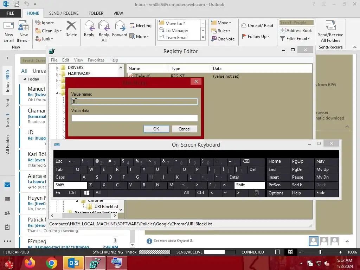Switch to the FOLDER ribbon tab
The image size is (360, 270).
[x=96, y=13]
